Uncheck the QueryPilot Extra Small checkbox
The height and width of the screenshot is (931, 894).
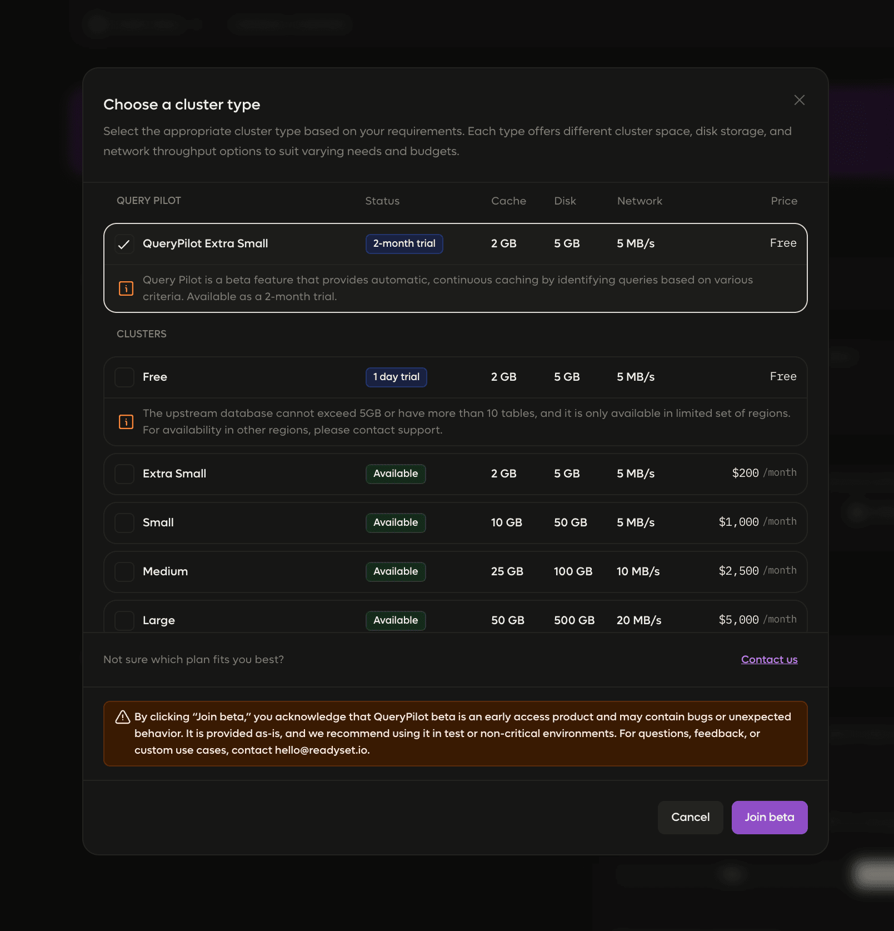coord(124,244)
